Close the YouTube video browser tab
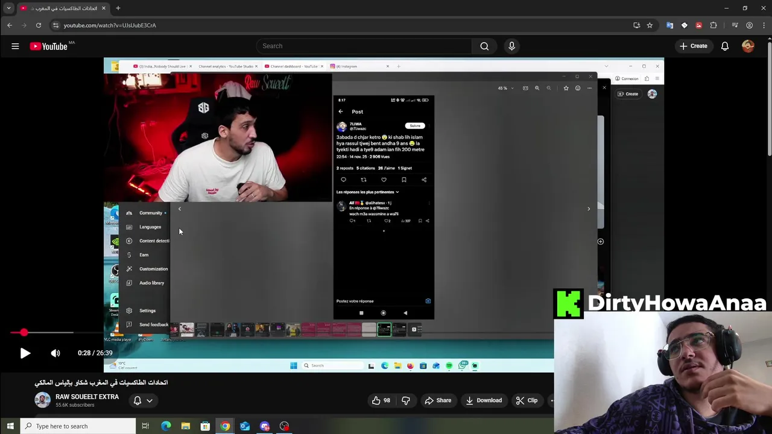 (x=104, y=8)
